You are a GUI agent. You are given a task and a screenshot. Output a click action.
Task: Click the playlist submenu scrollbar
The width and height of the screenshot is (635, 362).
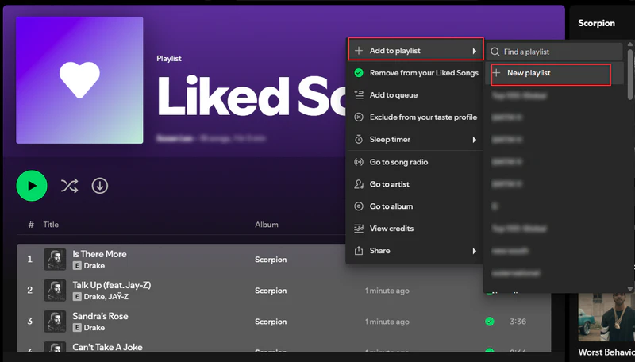coord(629,73)
